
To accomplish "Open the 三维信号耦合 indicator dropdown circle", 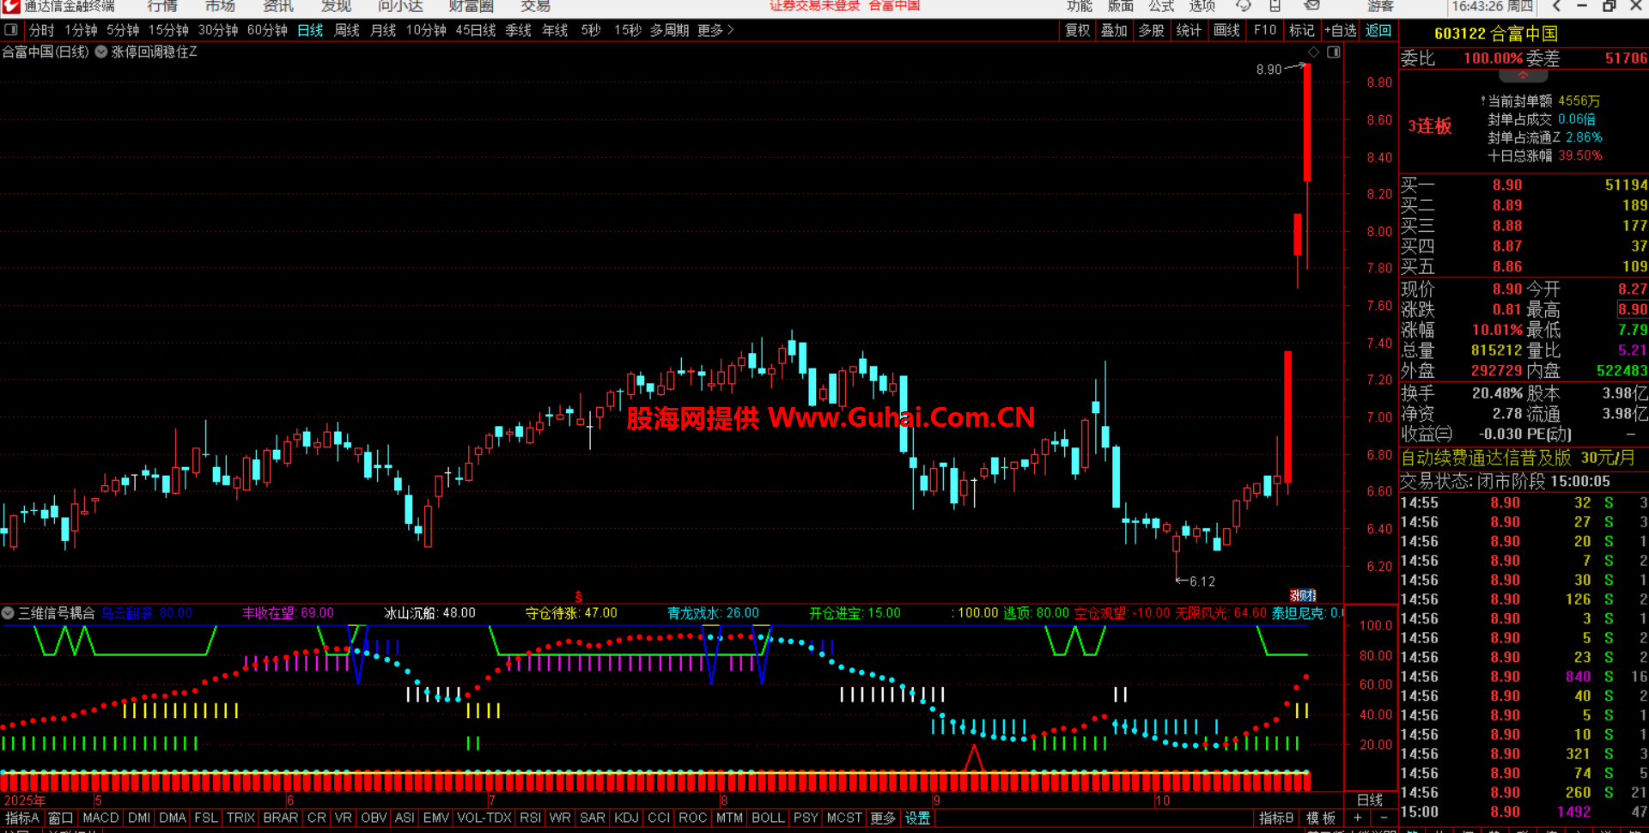I will 9,613.
